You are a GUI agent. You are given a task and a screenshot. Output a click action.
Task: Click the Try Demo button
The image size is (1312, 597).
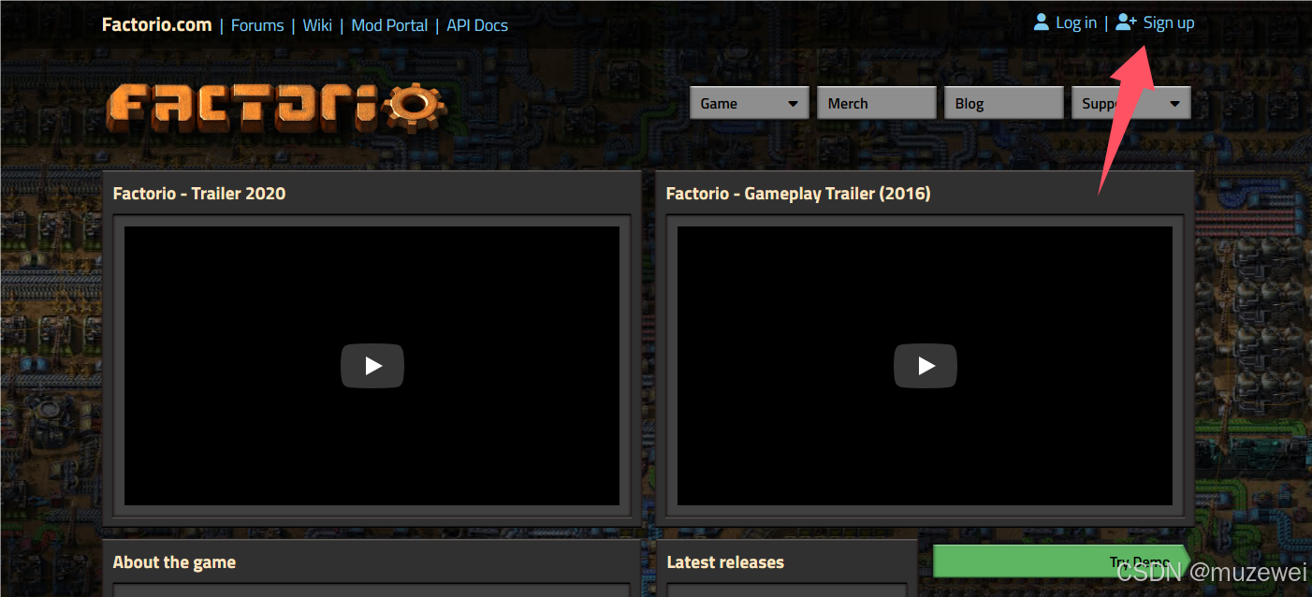pos(1061,561)
